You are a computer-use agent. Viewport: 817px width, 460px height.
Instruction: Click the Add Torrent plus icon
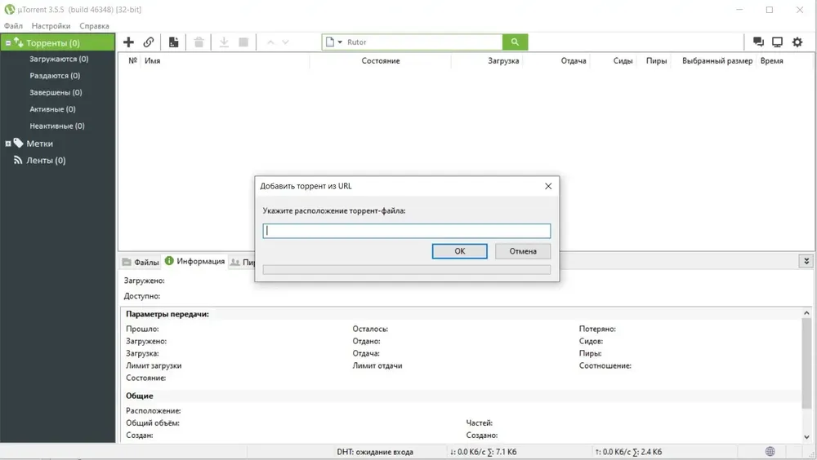coord(128,42)
